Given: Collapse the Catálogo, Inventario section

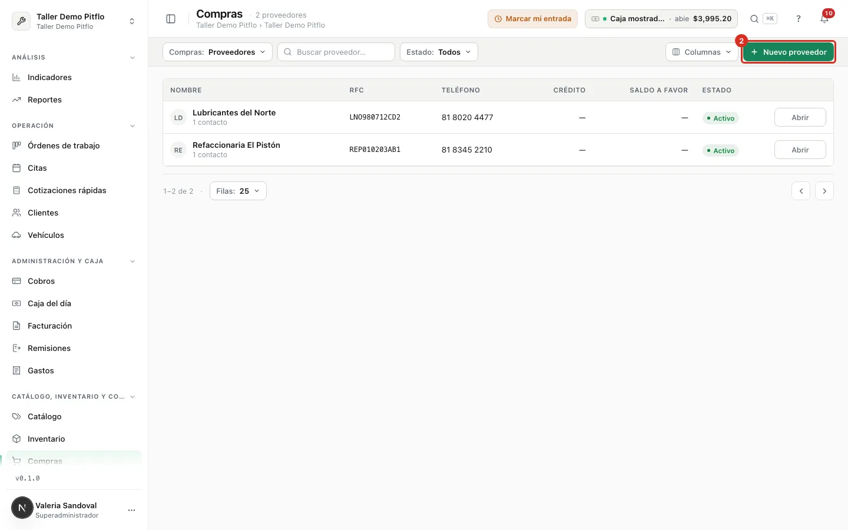Looking at the screenshot, I should (x=132, y=397).
